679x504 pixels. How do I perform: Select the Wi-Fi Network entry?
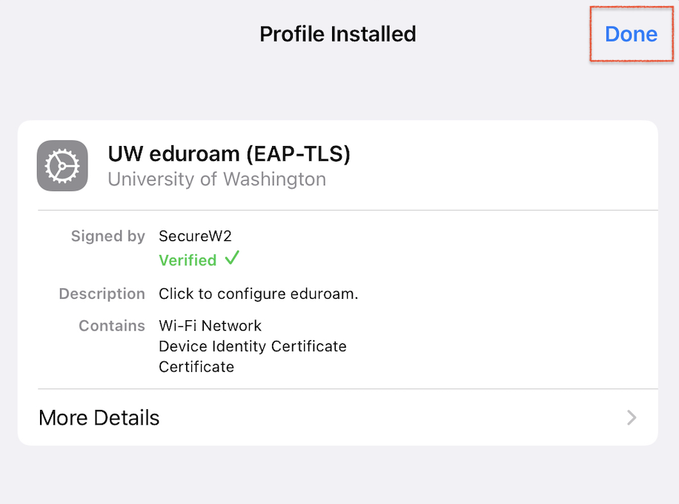click(210, 325)
